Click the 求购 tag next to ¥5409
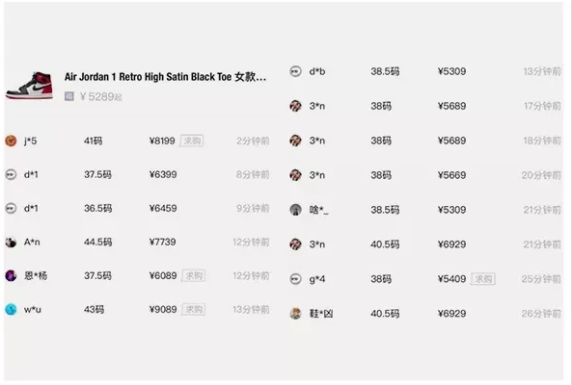The width and height of the screenshot is (572, 385). coord(483,279)
